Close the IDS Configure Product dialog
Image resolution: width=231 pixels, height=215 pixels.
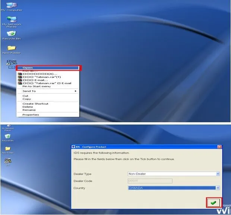click(219, 147)
